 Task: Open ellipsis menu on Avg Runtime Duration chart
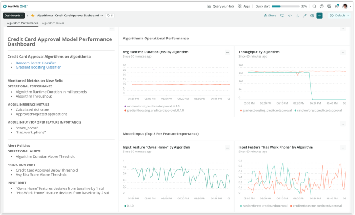[227, 53]
